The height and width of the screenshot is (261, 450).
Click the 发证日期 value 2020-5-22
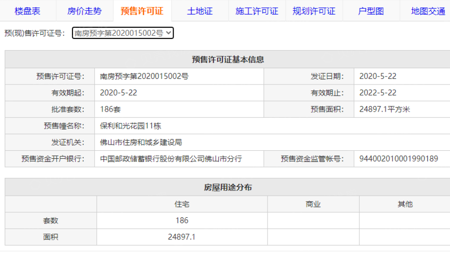coord(378,77)
